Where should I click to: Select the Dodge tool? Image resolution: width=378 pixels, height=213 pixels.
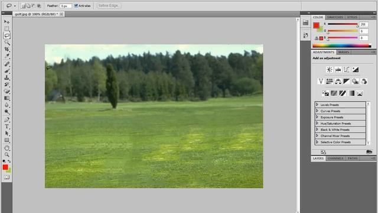point(6,112)
